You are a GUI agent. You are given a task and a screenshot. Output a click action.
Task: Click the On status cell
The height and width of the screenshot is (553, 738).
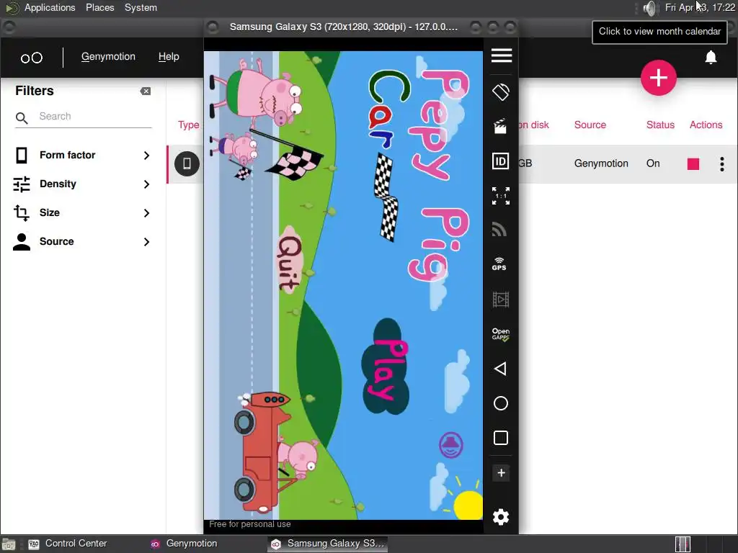(x=653, y=163)
